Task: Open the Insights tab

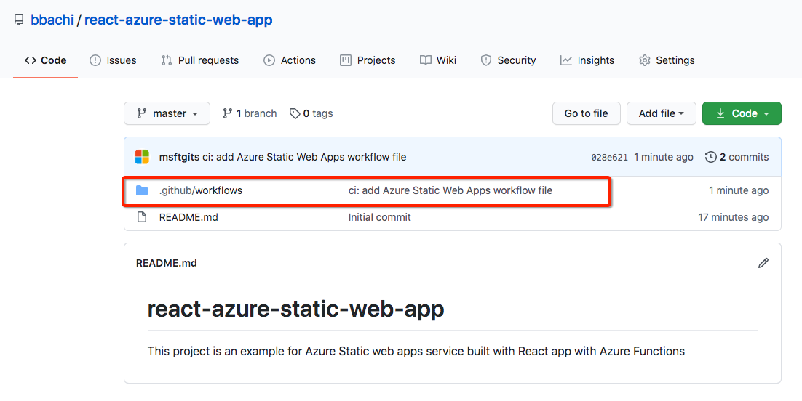Action: [587, 60]
